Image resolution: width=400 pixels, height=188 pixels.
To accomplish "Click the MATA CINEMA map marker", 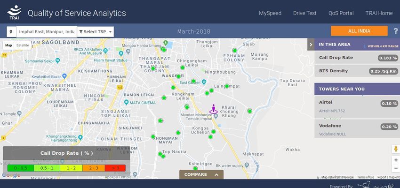I will coord(126,102).
